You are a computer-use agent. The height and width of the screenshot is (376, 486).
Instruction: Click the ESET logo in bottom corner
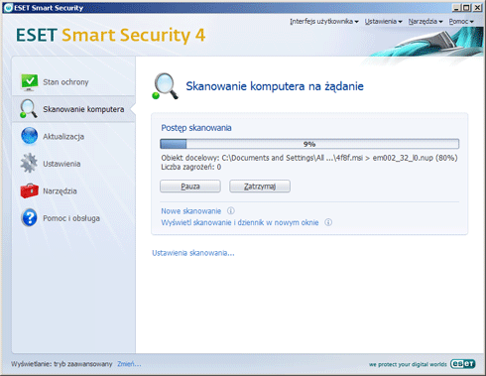pos(463,364)
